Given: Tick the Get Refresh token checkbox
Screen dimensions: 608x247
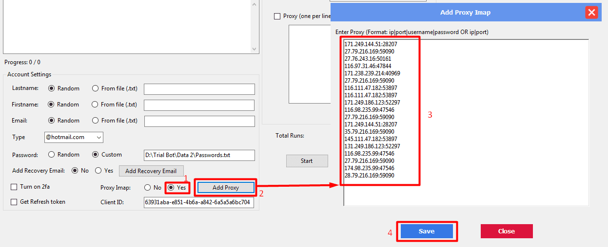Looking at the screenshot, I should (x=14, y=202).
